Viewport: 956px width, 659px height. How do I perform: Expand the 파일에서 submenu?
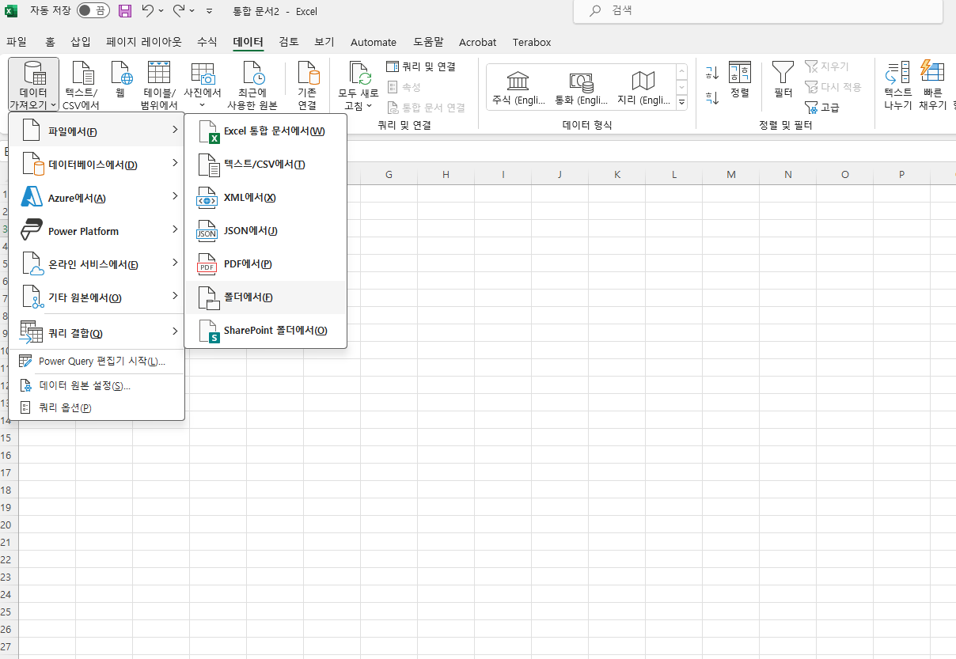pyautogui.click(x=97, y=131)
